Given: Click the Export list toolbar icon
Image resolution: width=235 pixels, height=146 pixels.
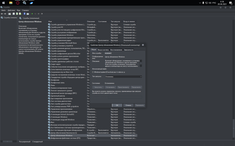Looking at the screenshot, I should click(x=20, y=14).
